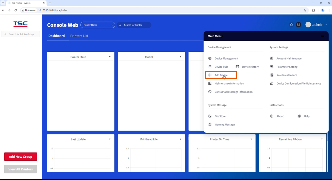Open Account Maintenance from menu

289,58
